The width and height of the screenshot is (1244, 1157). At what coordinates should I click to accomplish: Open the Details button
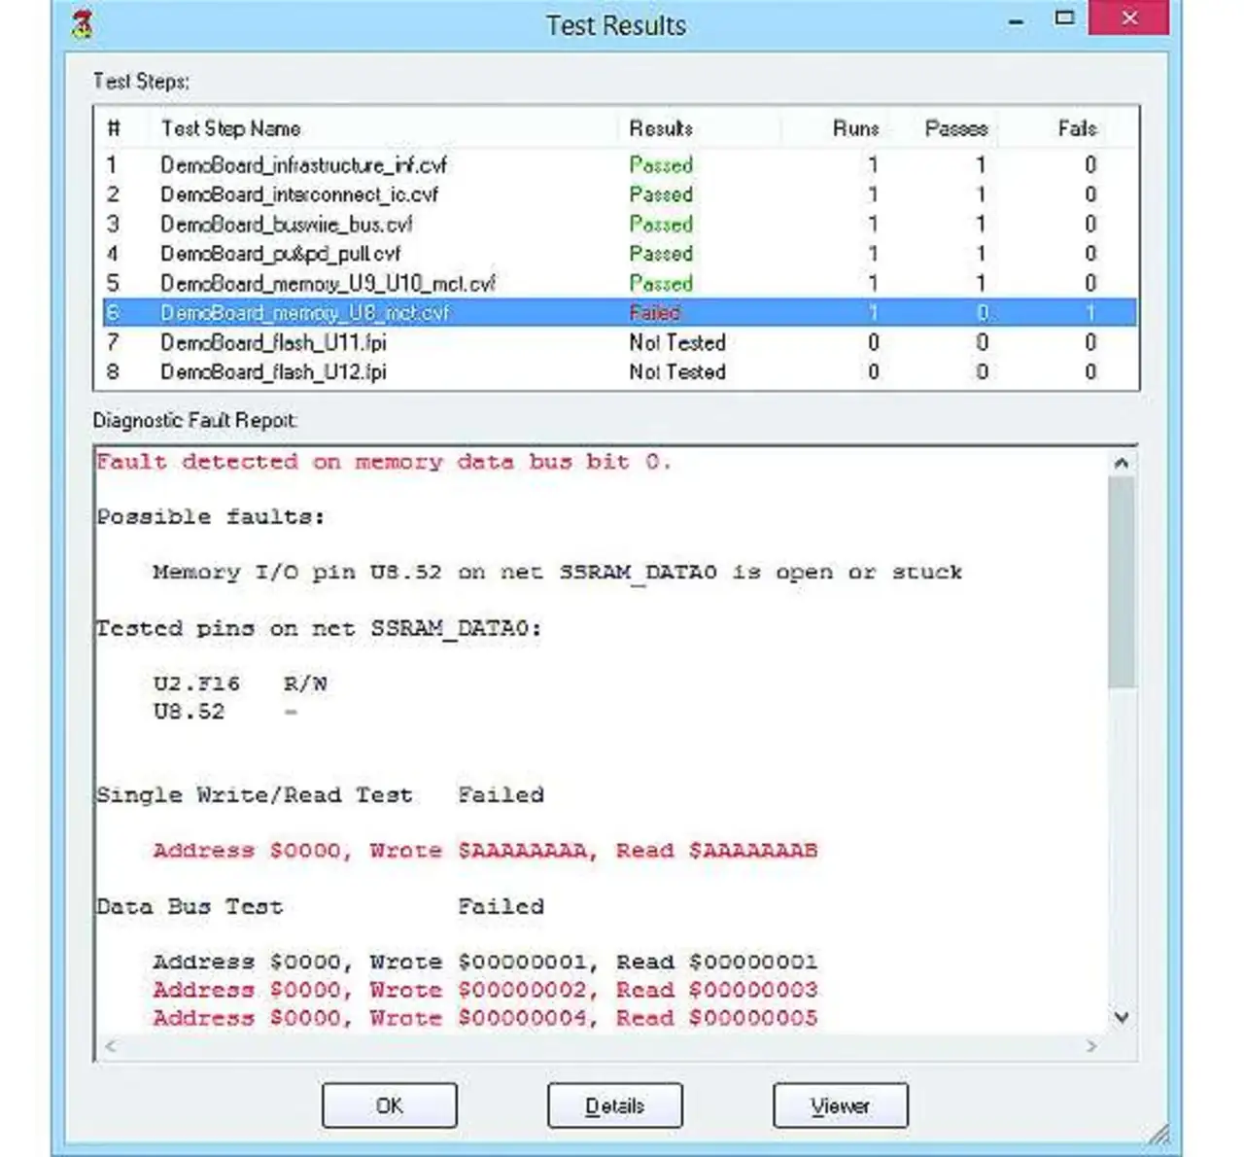coord(614,1105)
